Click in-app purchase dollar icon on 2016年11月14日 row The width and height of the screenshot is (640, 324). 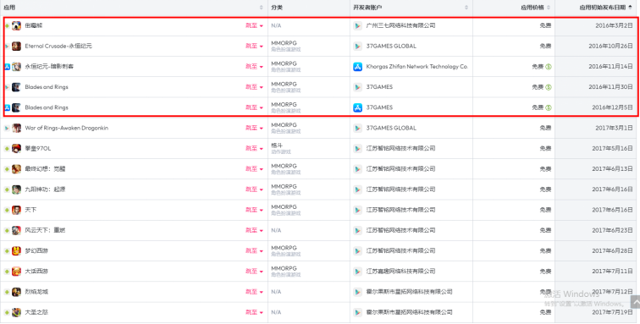(549, 67)
